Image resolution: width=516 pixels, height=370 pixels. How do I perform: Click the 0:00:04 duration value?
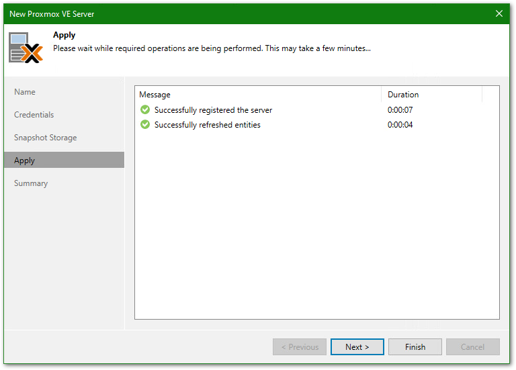pos(400,125)
